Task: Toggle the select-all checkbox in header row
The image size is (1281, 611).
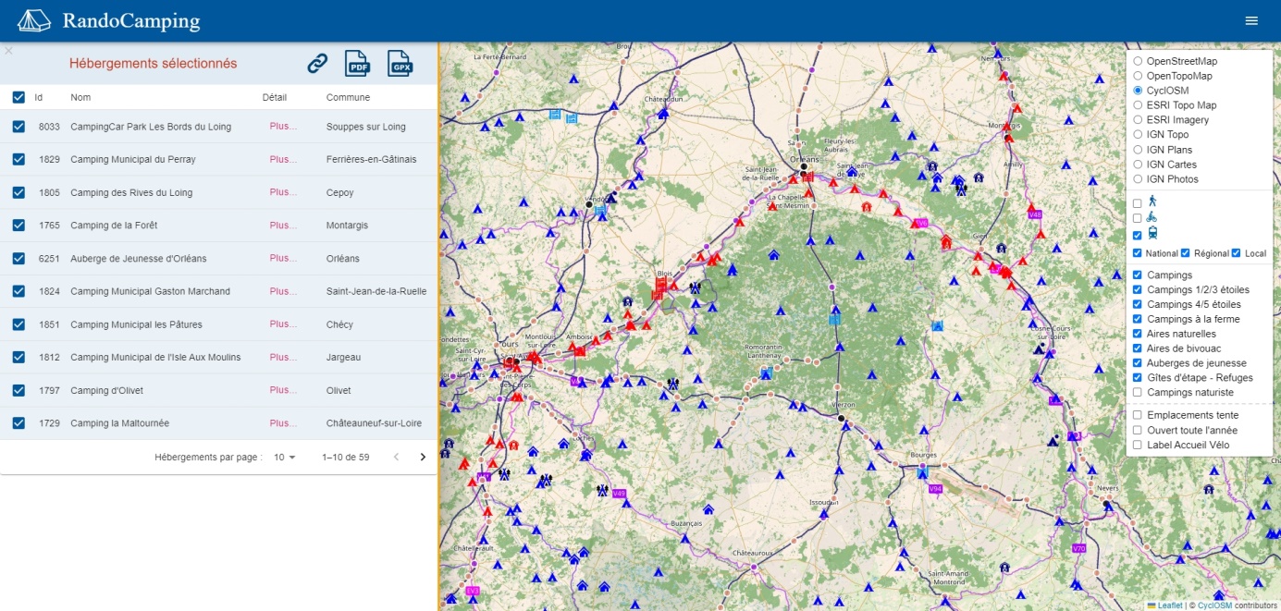Action: pos(18,97)
